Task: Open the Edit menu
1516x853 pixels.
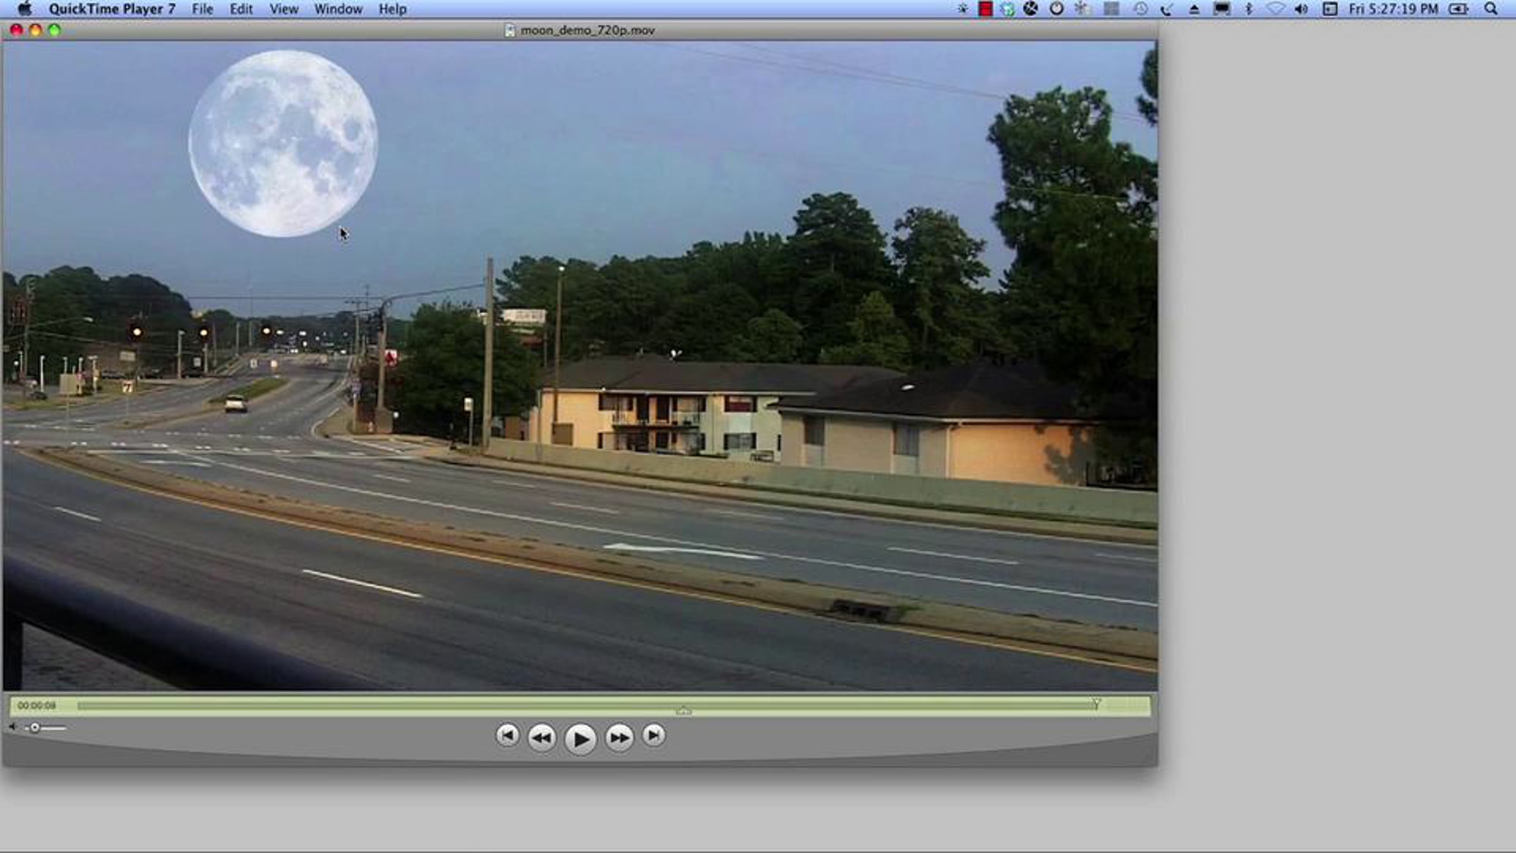Action: point(241,9)
